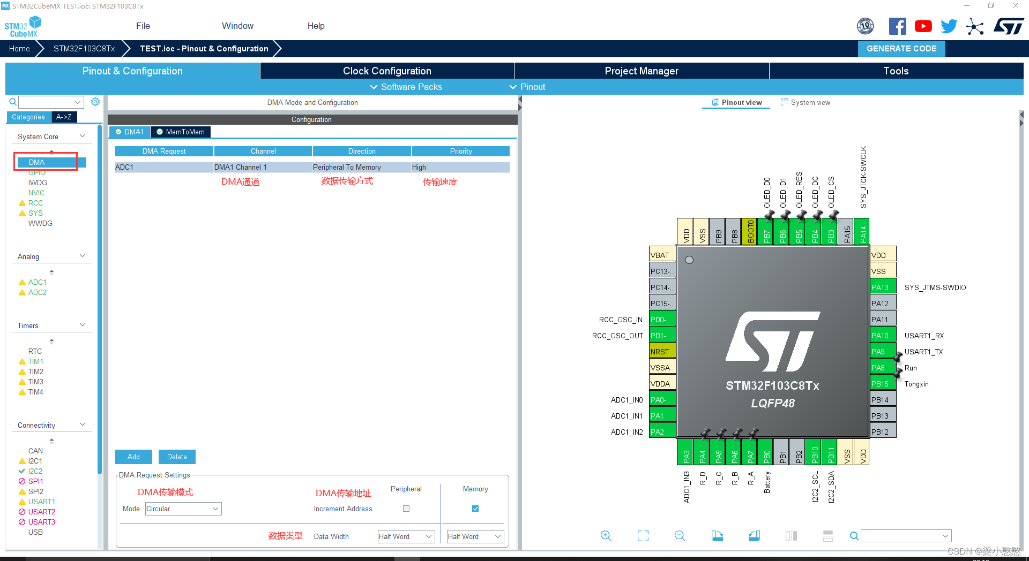This screenshot has width=1029, height=561.
Task: Open the Facebook icon link
Action: point(897,26)
